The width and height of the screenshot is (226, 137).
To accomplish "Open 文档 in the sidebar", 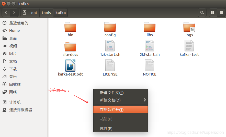I will point(24,61).
